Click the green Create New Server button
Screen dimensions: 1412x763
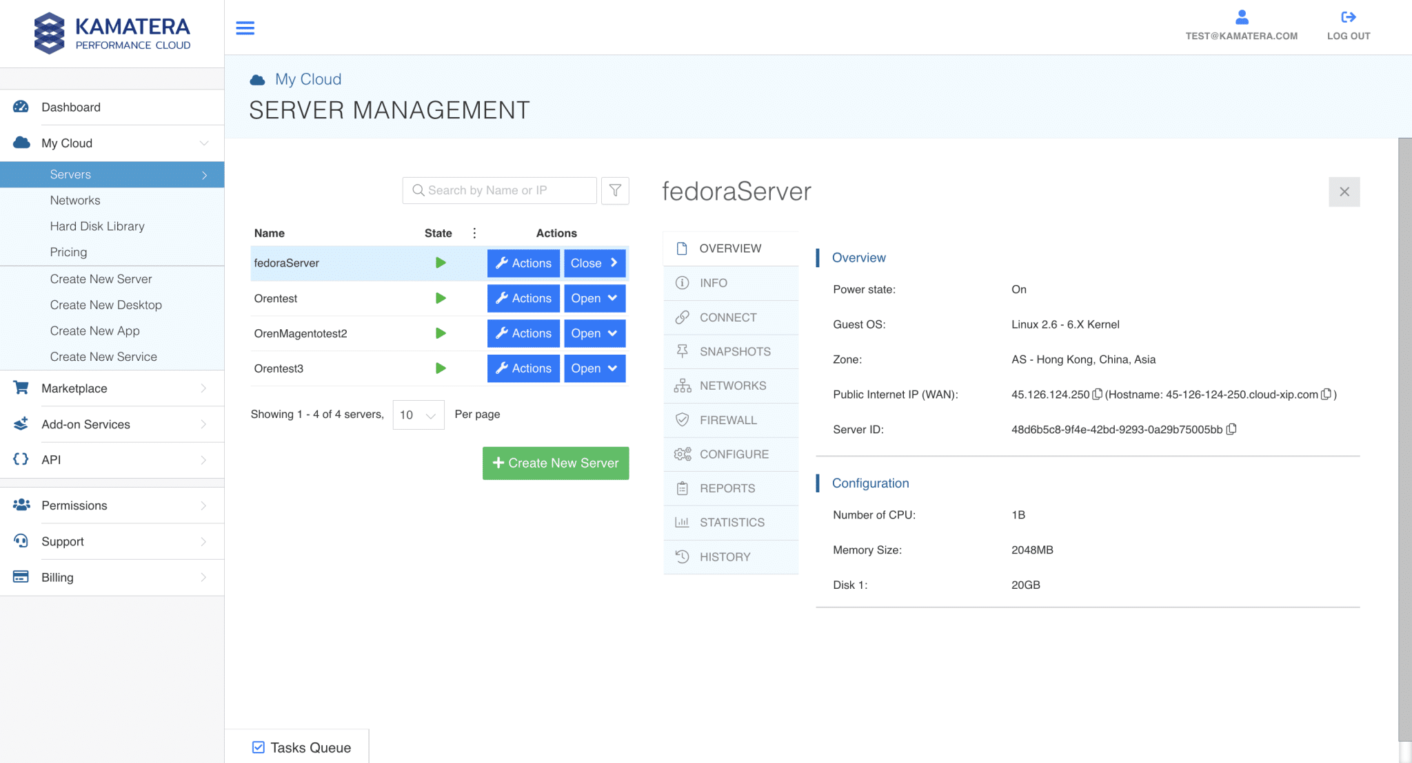(x=556, y=463)
